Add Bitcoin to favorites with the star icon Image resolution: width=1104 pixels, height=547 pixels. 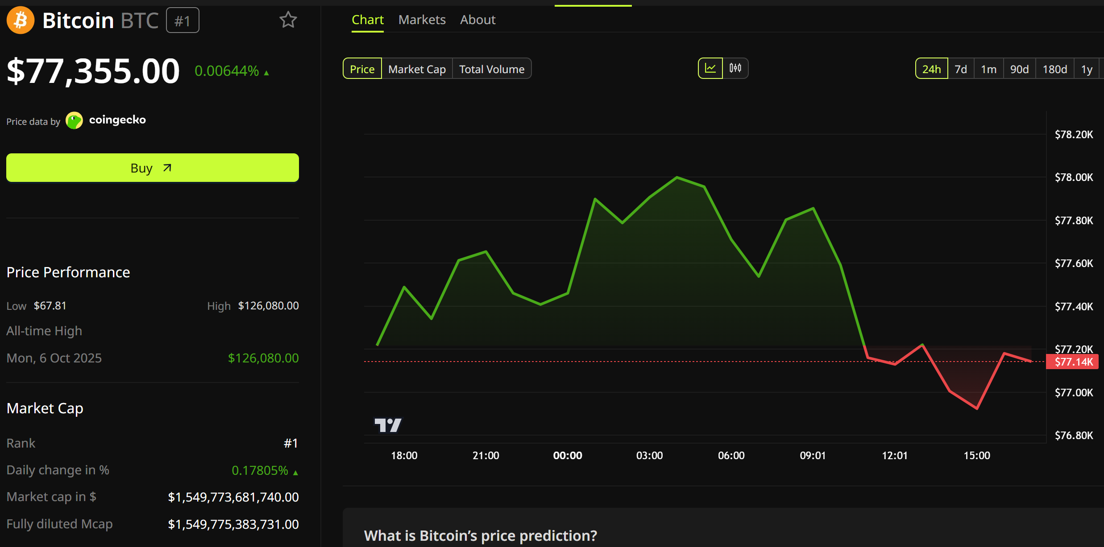[x=288, y=20]
